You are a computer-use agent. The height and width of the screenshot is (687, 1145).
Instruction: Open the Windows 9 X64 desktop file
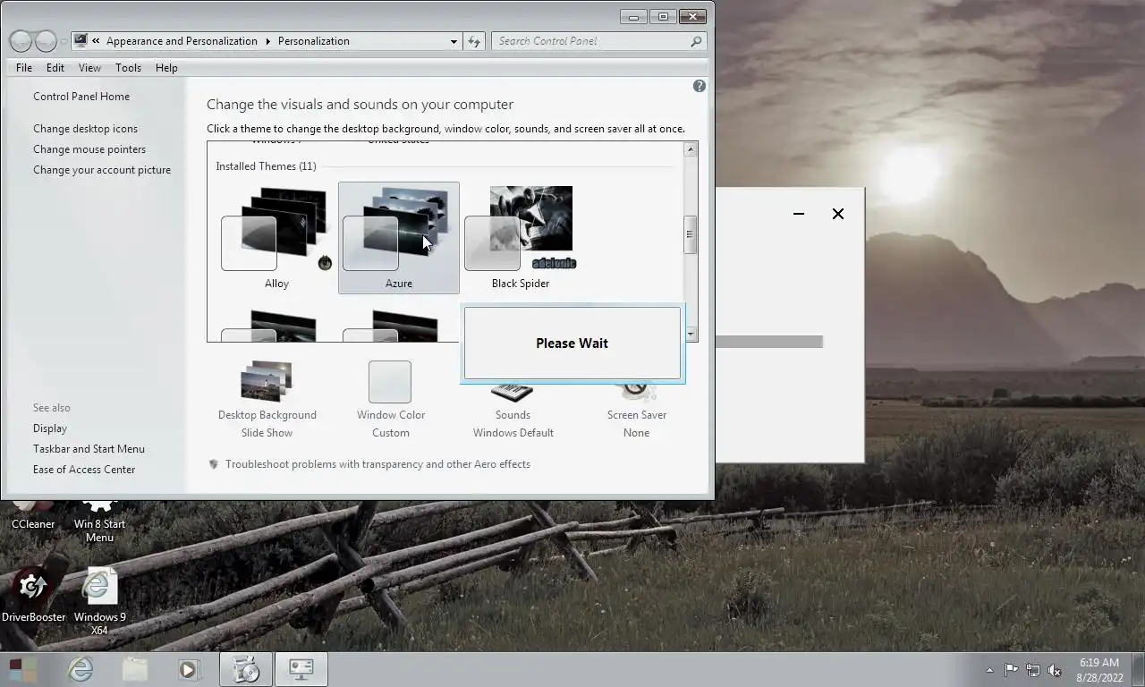tap(99, 600)
